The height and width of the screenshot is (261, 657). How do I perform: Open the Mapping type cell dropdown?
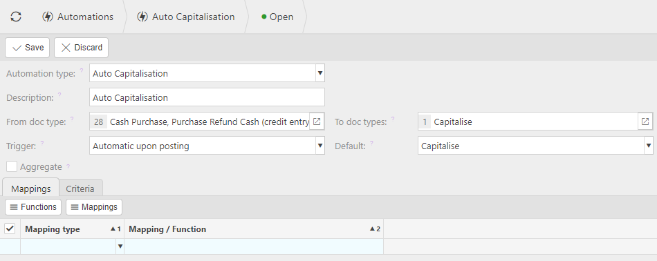pyautogui.click(x=120, y=246)
